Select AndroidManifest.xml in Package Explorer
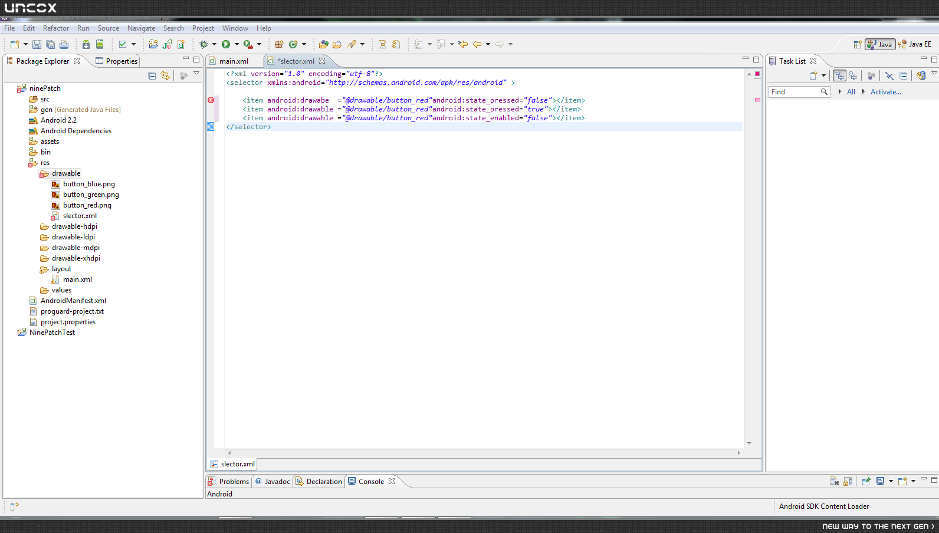This screenshot has height=533, width=939. coord(73,301)
